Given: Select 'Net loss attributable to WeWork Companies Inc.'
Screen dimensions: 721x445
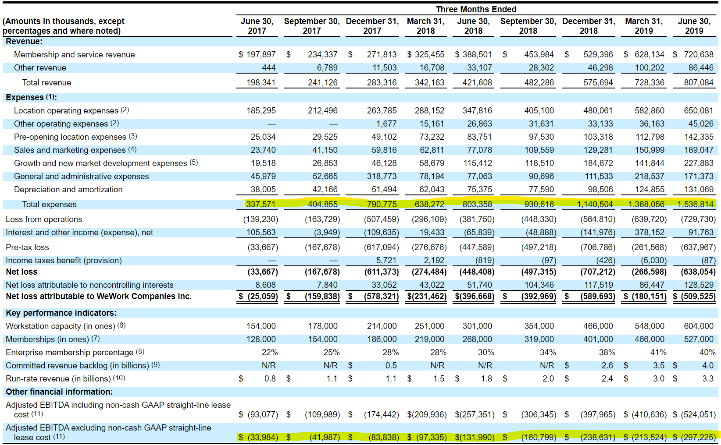Looking at the screenshot, I should pos(99,297).
